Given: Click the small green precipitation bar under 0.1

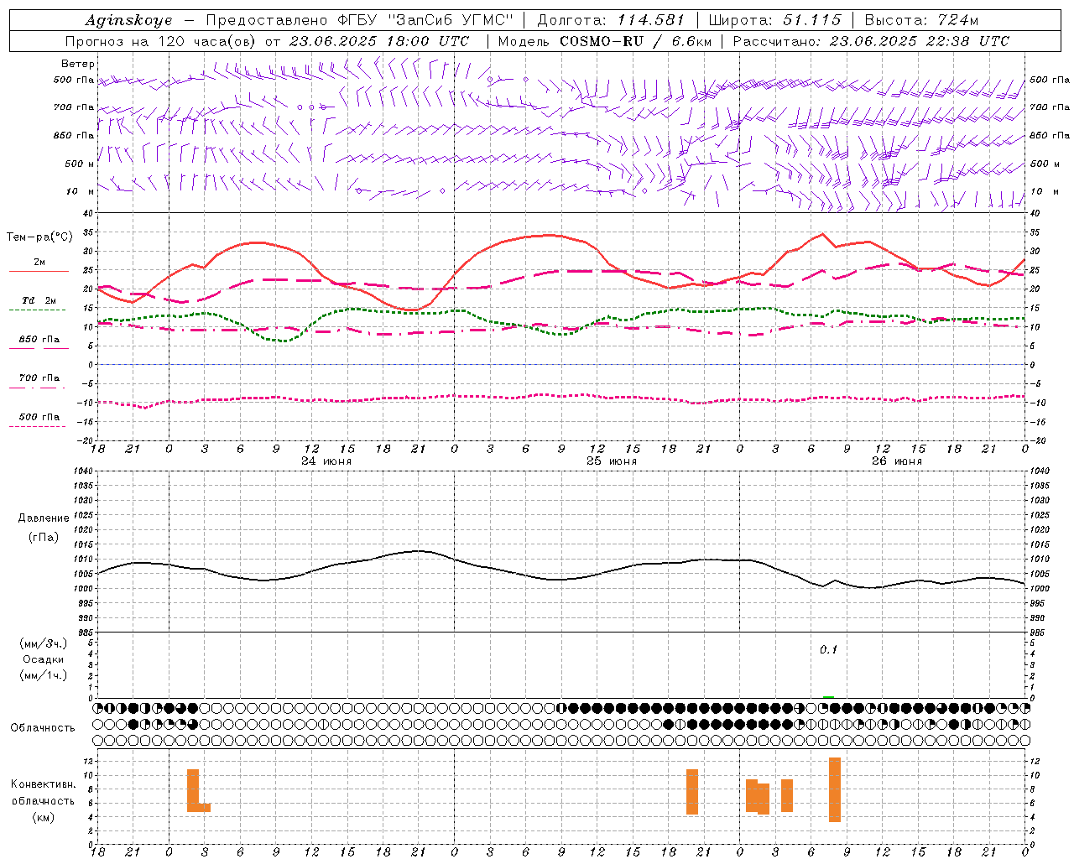Looking at the screenshot, I should click(x=829, y=697).
